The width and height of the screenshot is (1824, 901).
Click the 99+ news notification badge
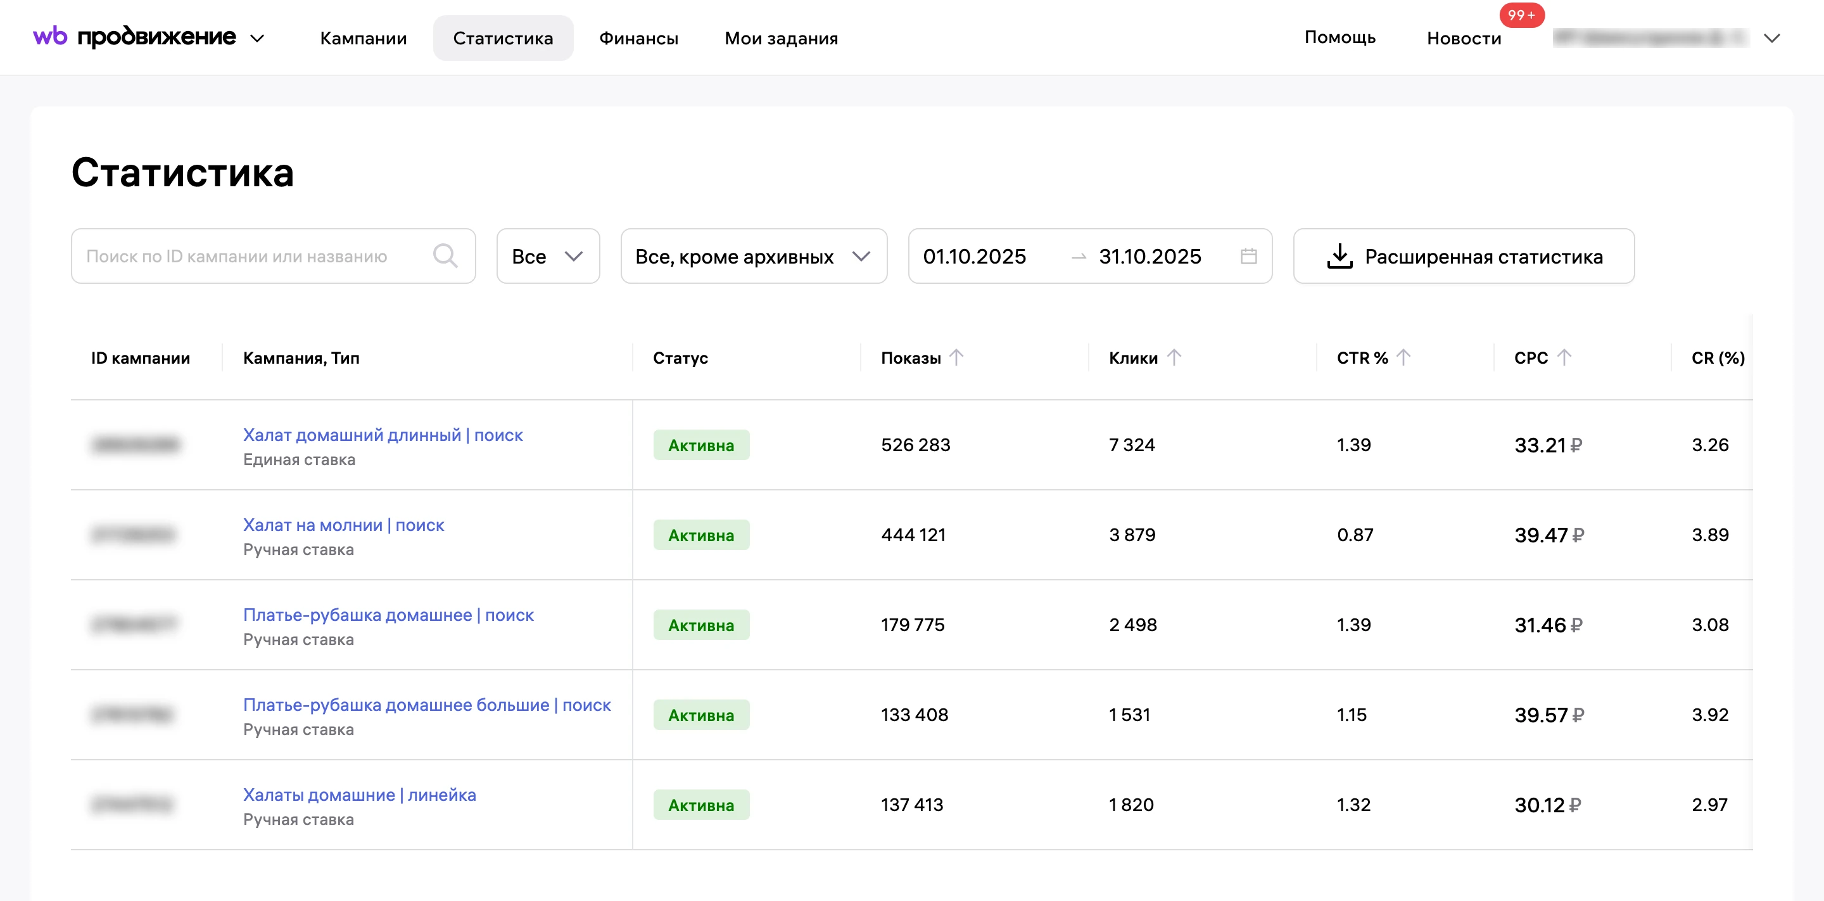coord(1521,15)
